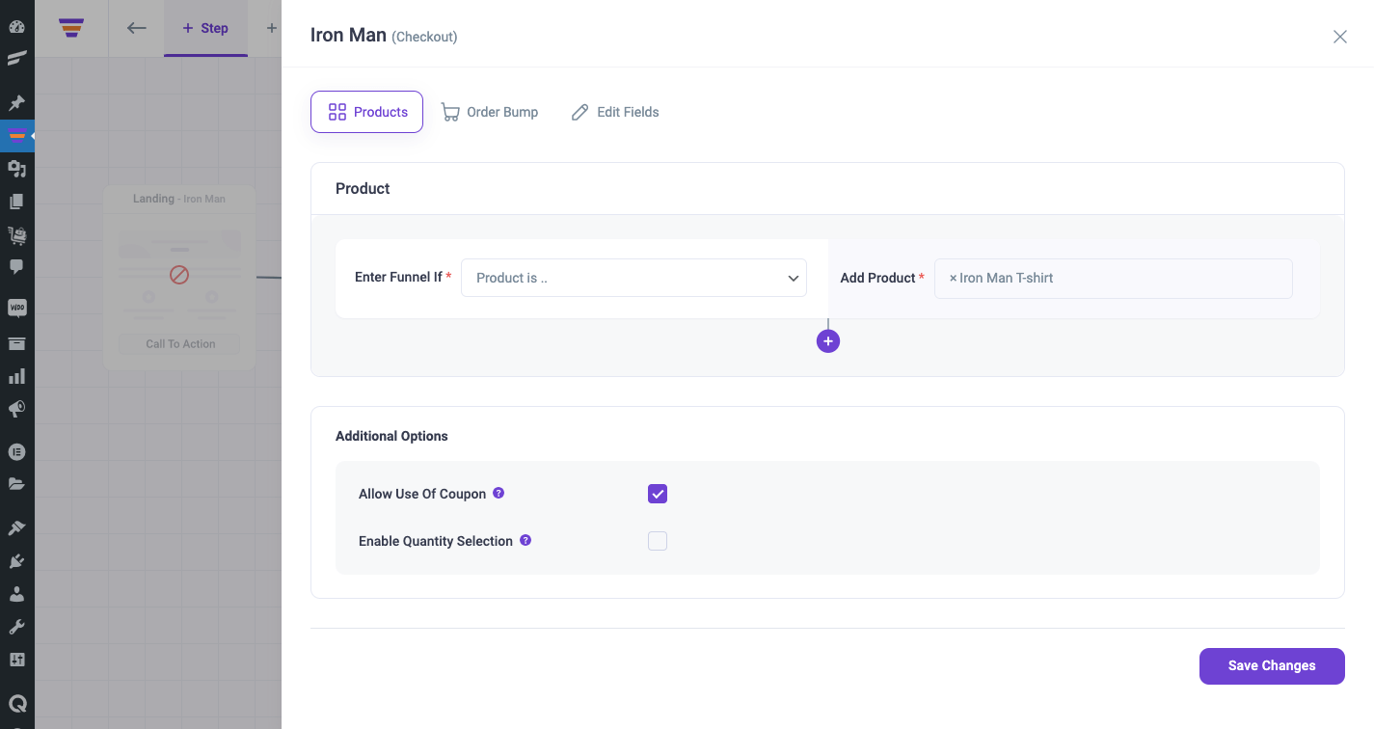Viewport: 1374px width, 729px height.
Task: Open the Products archive box sidebar icon
Action: point(16,343)
